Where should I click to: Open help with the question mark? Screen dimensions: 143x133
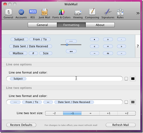click(138, 46)
